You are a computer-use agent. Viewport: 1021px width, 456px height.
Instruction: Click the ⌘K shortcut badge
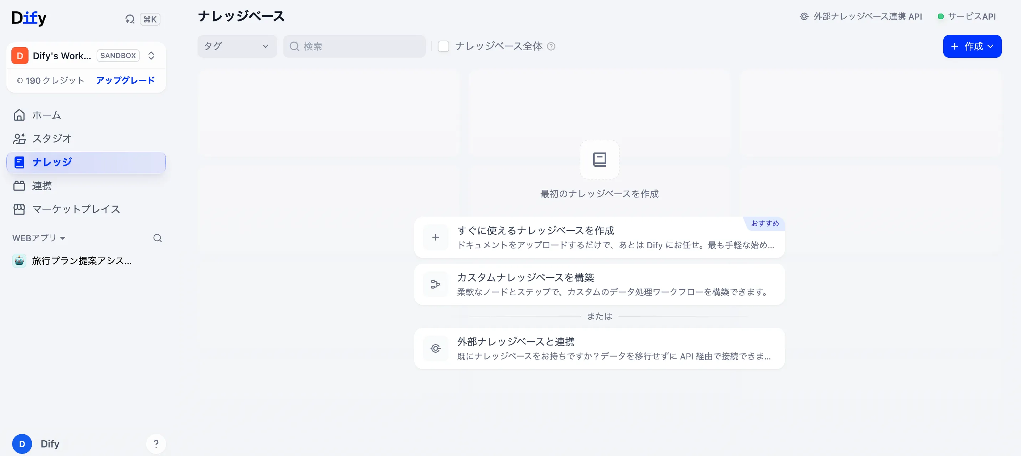point(150,19)
